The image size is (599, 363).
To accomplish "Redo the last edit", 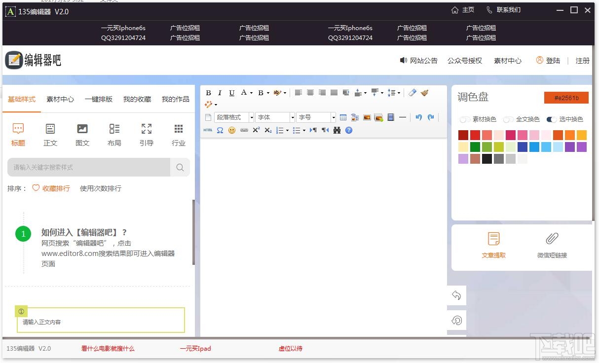I will (x=431, y=117).
